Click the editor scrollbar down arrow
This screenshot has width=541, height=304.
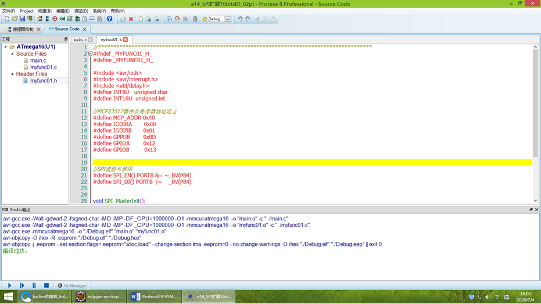click(535, 201)
